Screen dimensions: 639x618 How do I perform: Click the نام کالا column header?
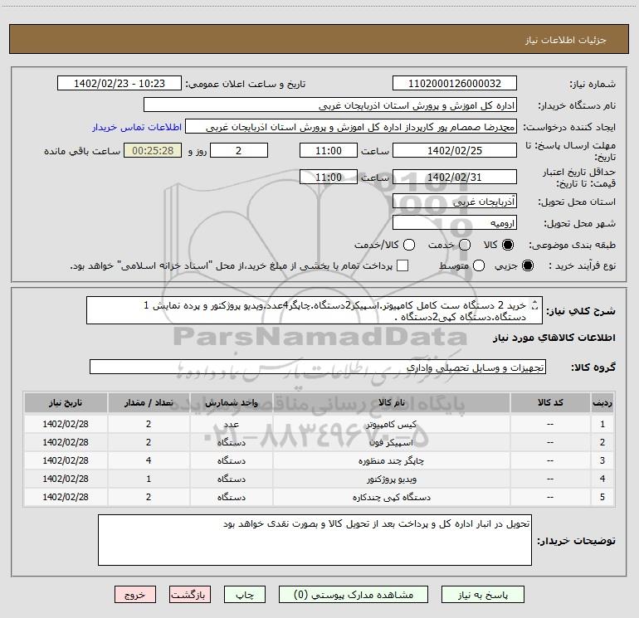tap(391, 403)
